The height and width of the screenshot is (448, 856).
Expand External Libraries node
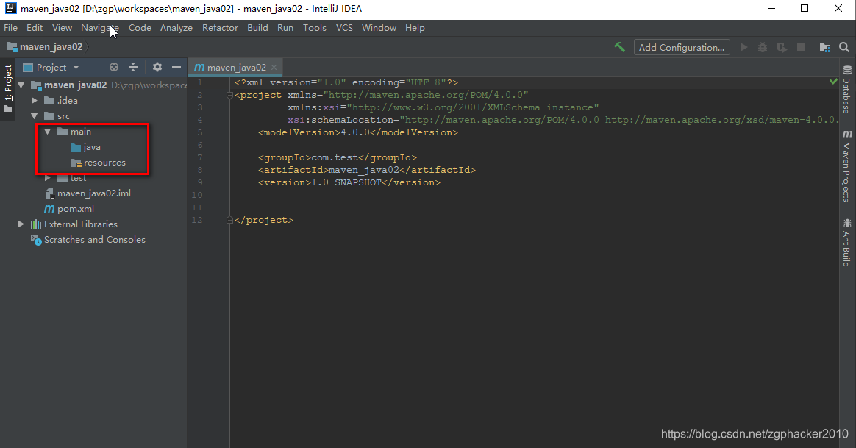tap(21, 224)
